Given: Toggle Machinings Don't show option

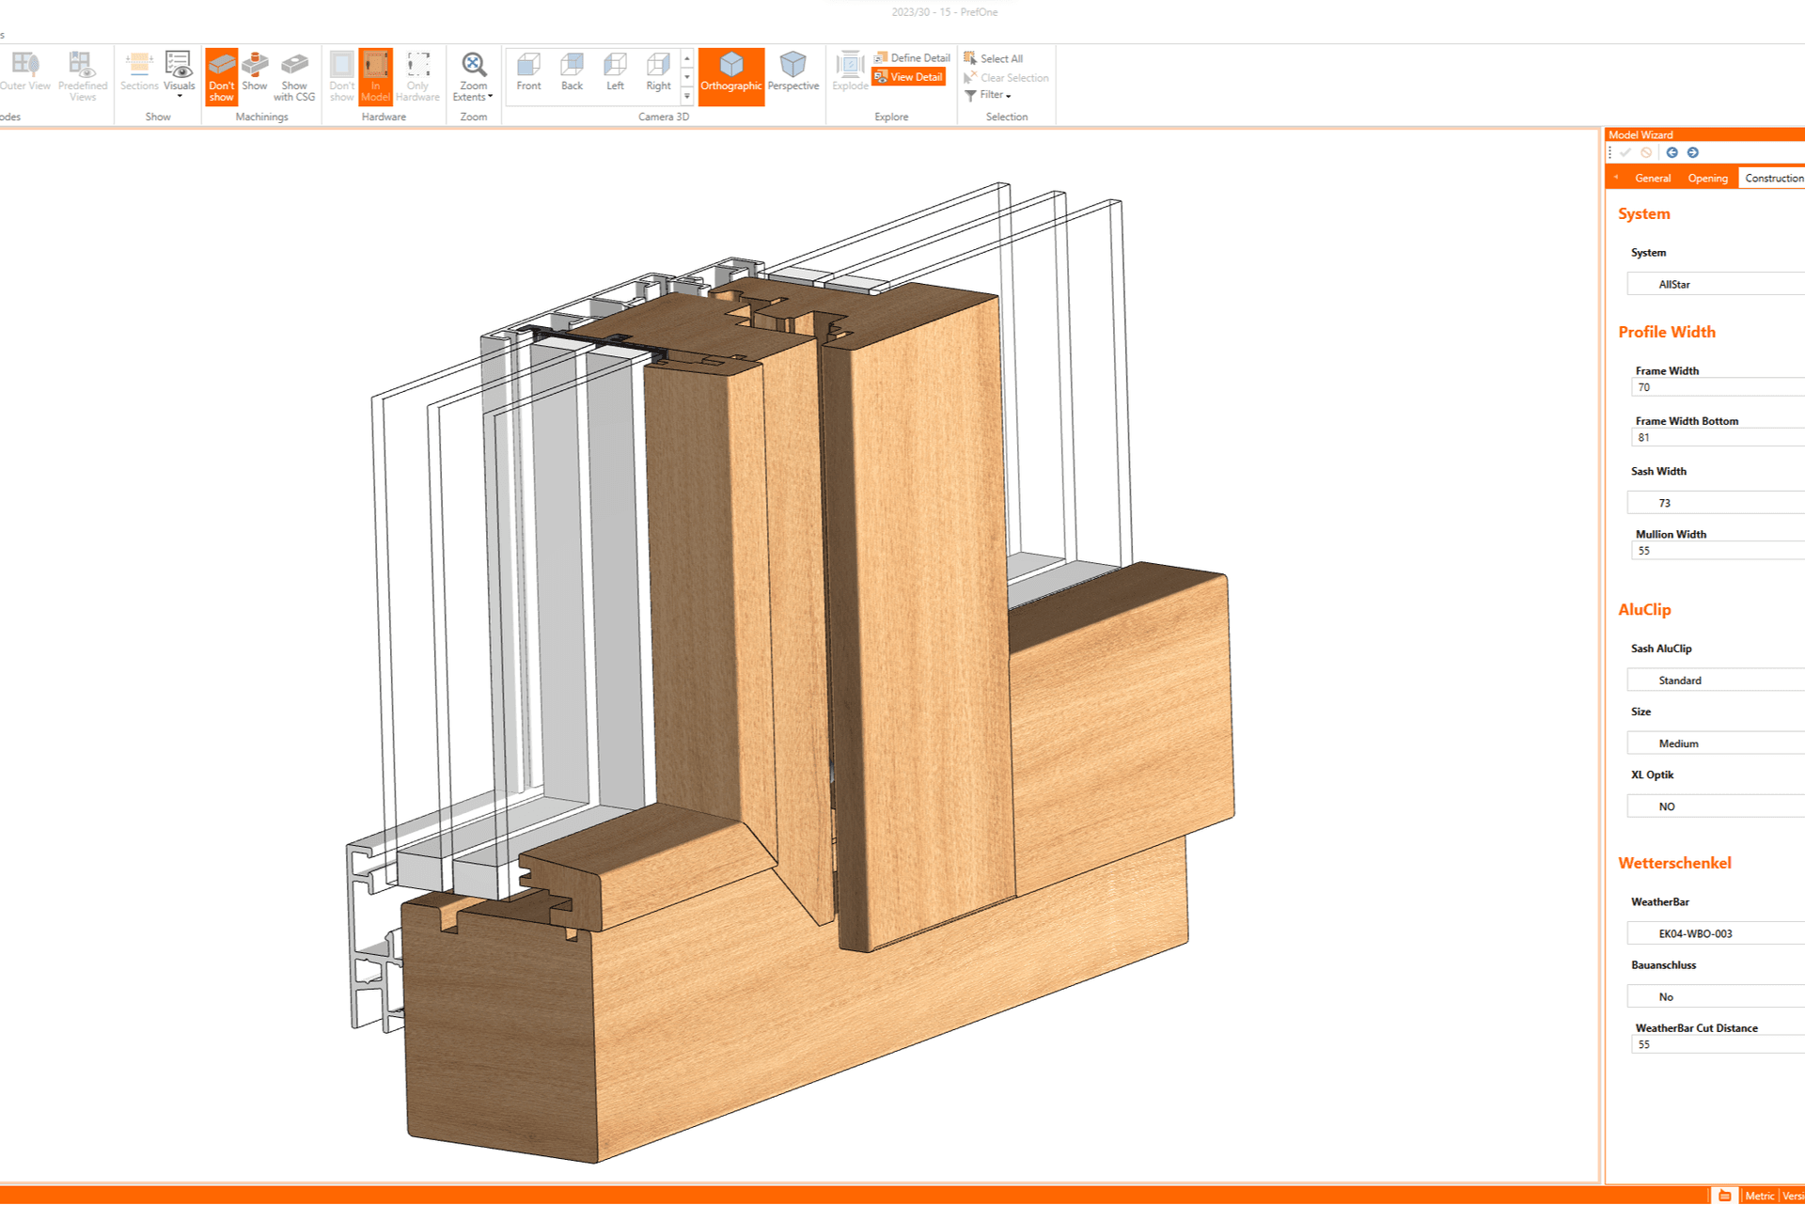Looking at the screenshot, I should (x=221, y=75).
